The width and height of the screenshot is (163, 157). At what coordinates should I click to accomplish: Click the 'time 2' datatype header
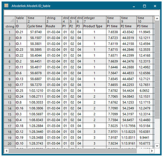pyautogui.click(x=36, y=20)
